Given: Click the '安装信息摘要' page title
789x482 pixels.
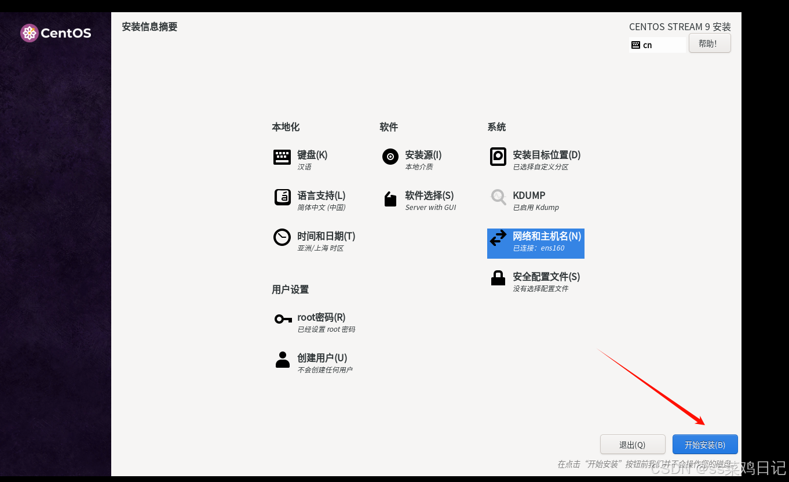Looking at the screenshot, I should 149,27.
